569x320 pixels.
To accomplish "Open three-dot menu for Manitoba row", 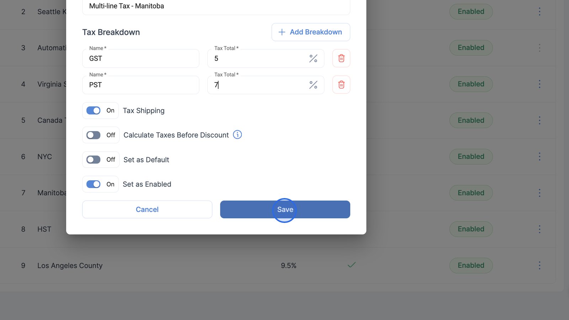I will [539, 193].
